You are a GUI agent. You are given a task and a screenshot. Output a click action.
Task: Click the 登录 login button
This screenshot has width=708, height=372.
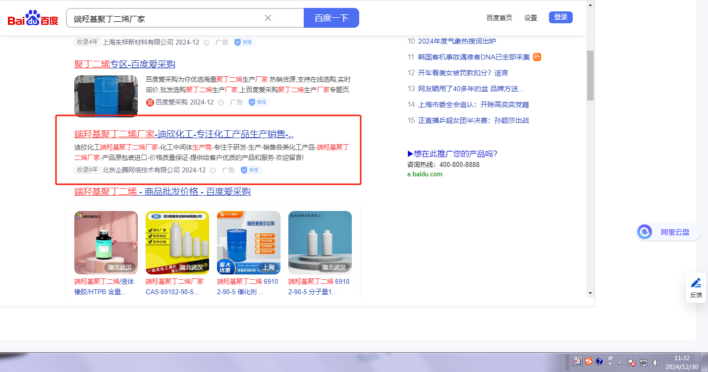[560, 17]
